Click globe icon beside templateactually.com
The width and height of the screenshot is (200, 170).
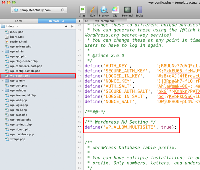(16, 10)
